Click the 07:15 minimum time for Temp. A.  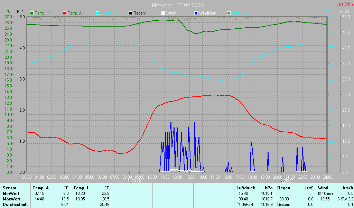(x=39, y=193)
